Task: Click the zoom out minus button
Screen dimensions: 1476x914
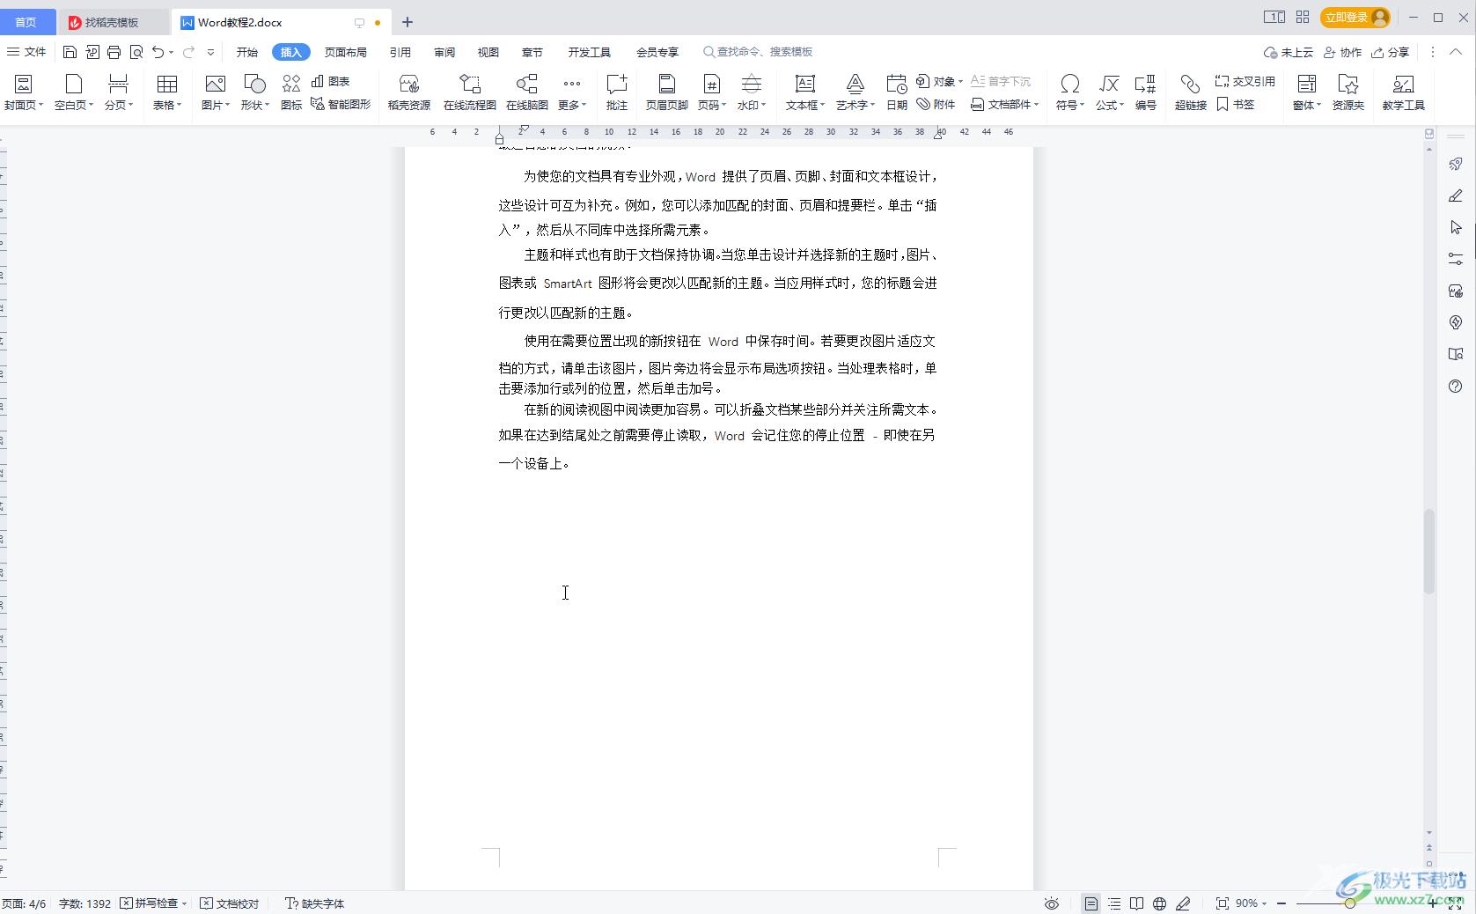Action: pos(1281,903)
